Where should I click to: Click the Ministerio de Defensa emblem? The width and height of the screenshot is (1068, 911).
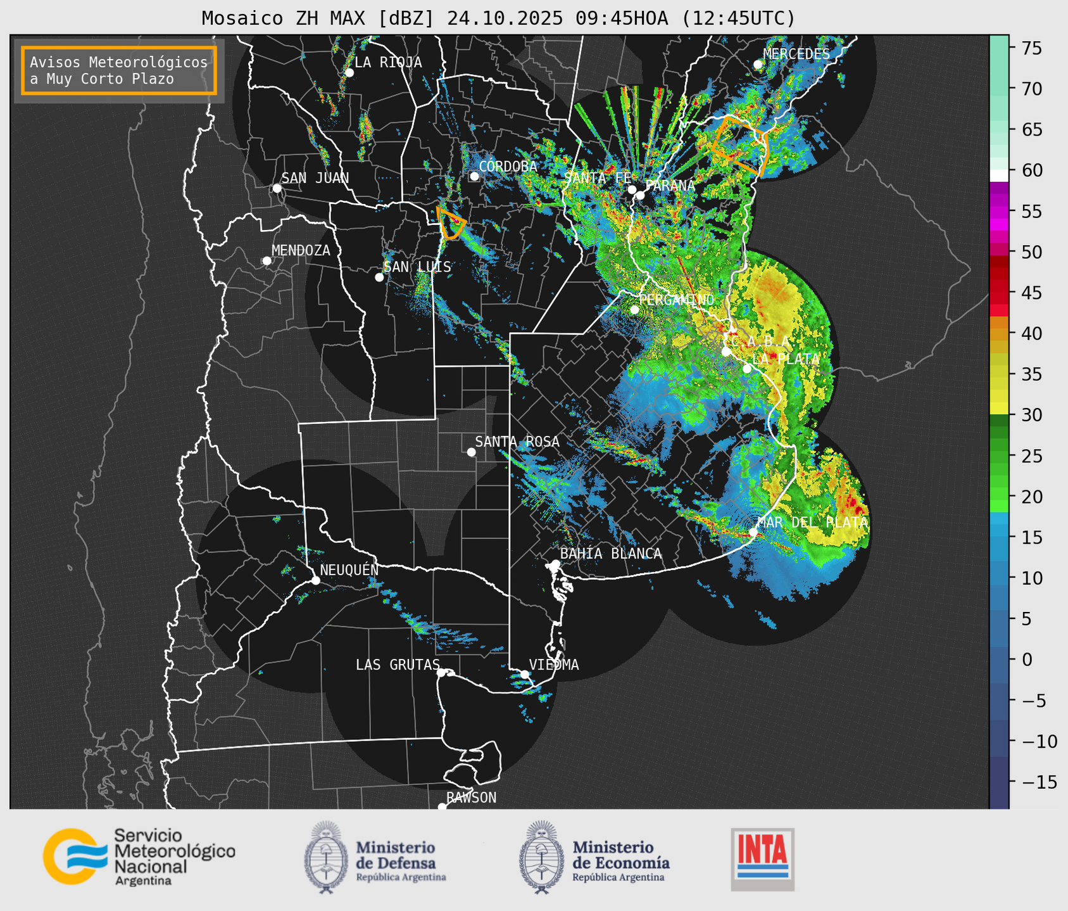coord(327,857)
